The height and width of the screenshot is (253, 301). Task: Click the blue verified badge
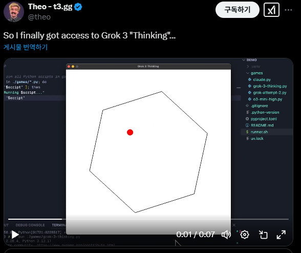78,7
